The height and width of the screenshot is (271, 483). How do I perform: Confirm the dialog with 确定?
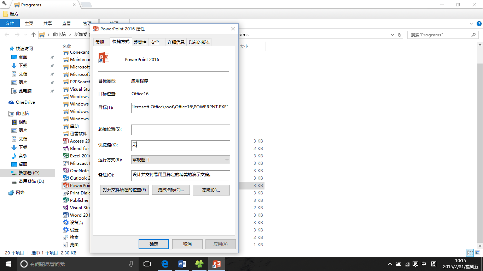pos(154,244)
